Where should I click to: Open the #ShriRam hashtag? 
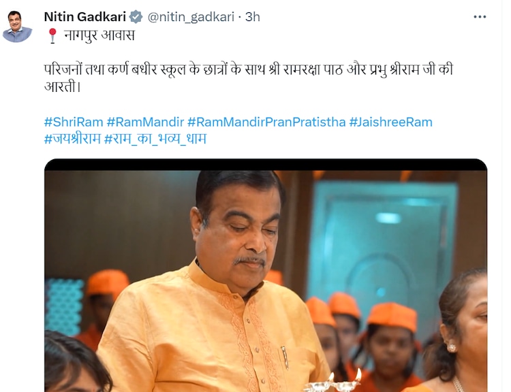pos(74,122)
